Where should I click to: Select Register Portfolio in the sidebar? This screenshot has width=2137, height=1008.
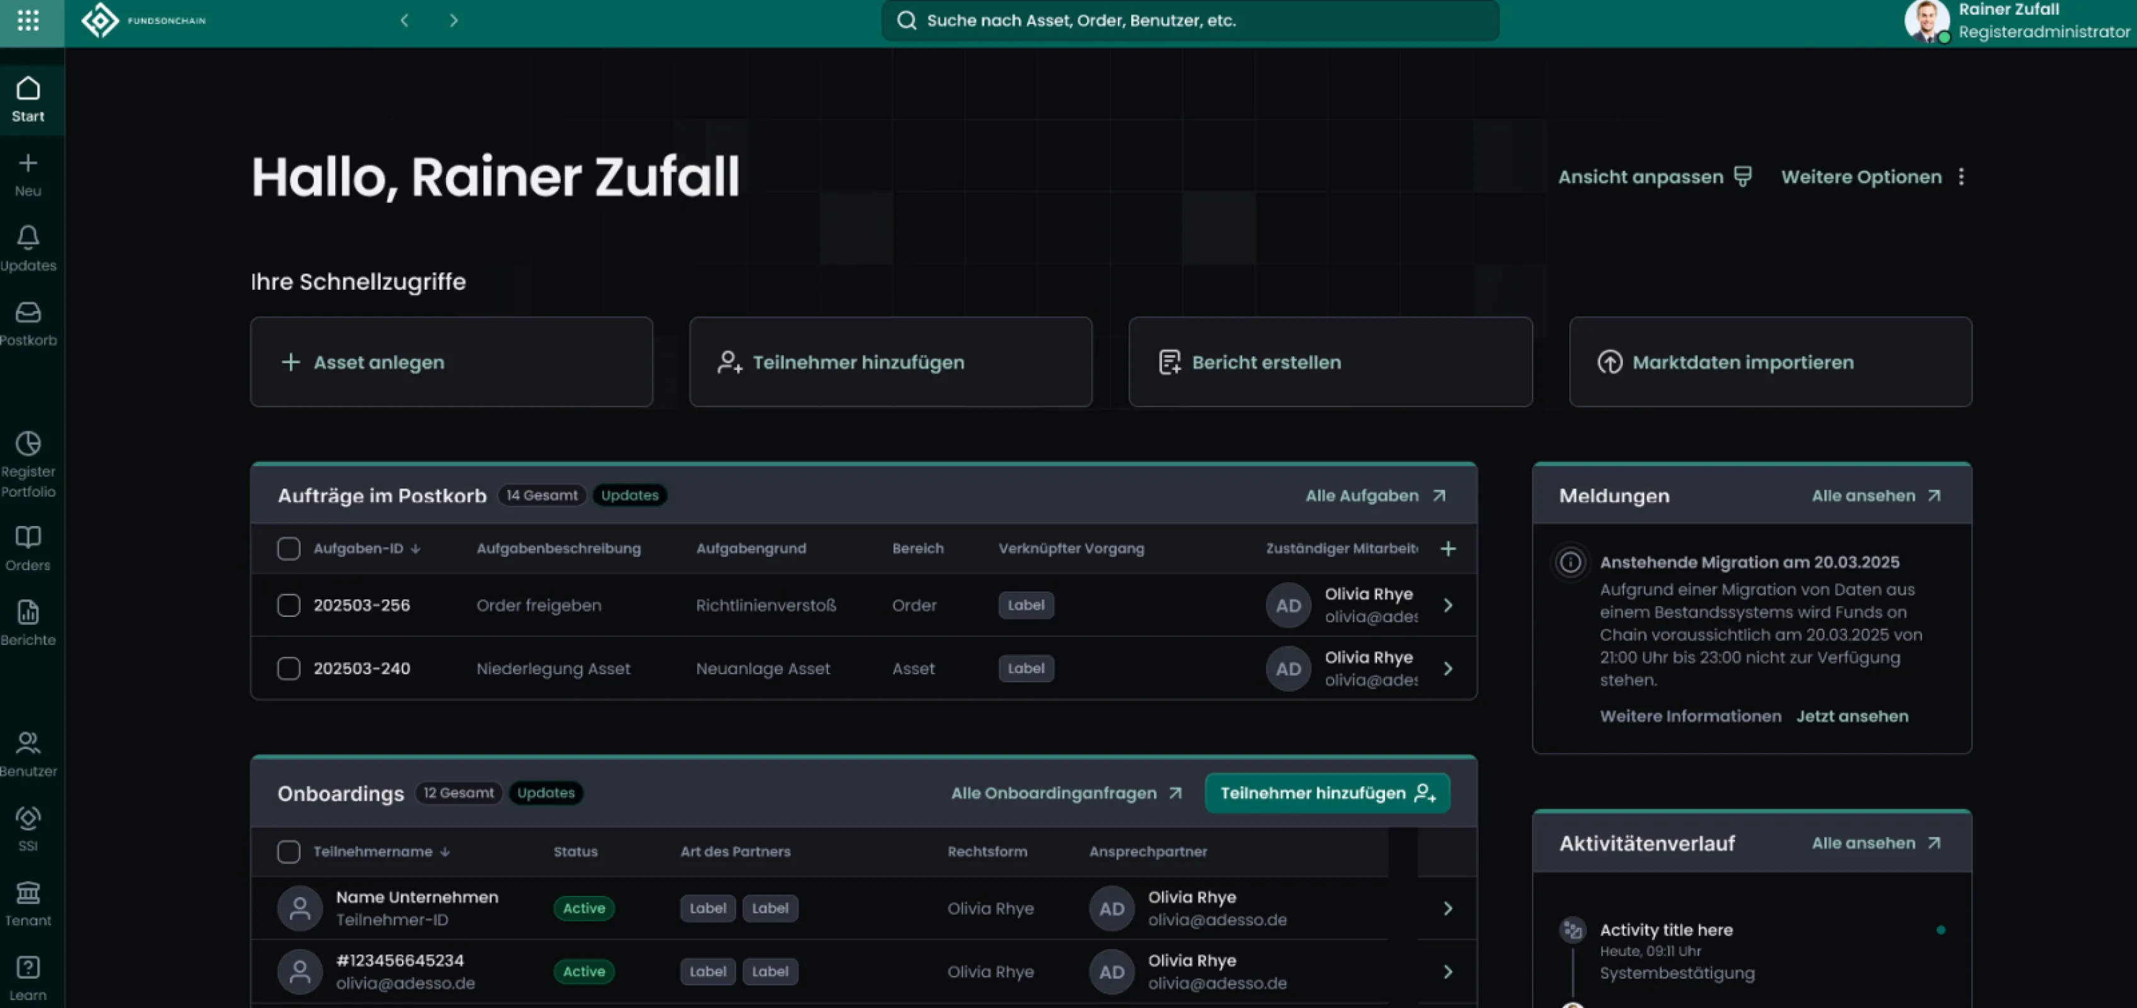pyautogui.click(x=29, y=463)
